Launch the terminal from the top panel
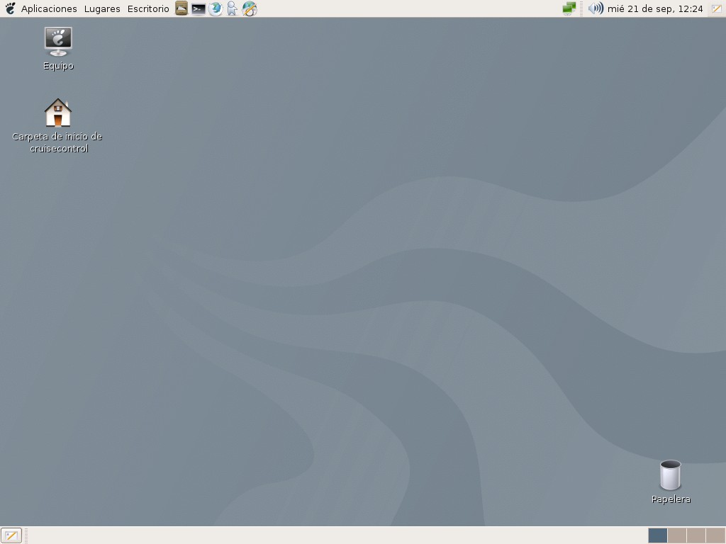 [x=199, y=8]
